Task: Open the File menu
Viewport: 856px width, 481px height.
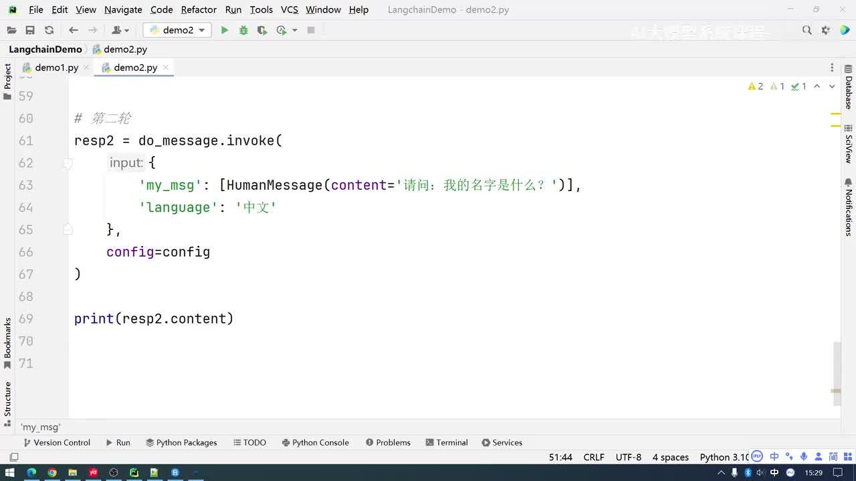Action: 36,9
